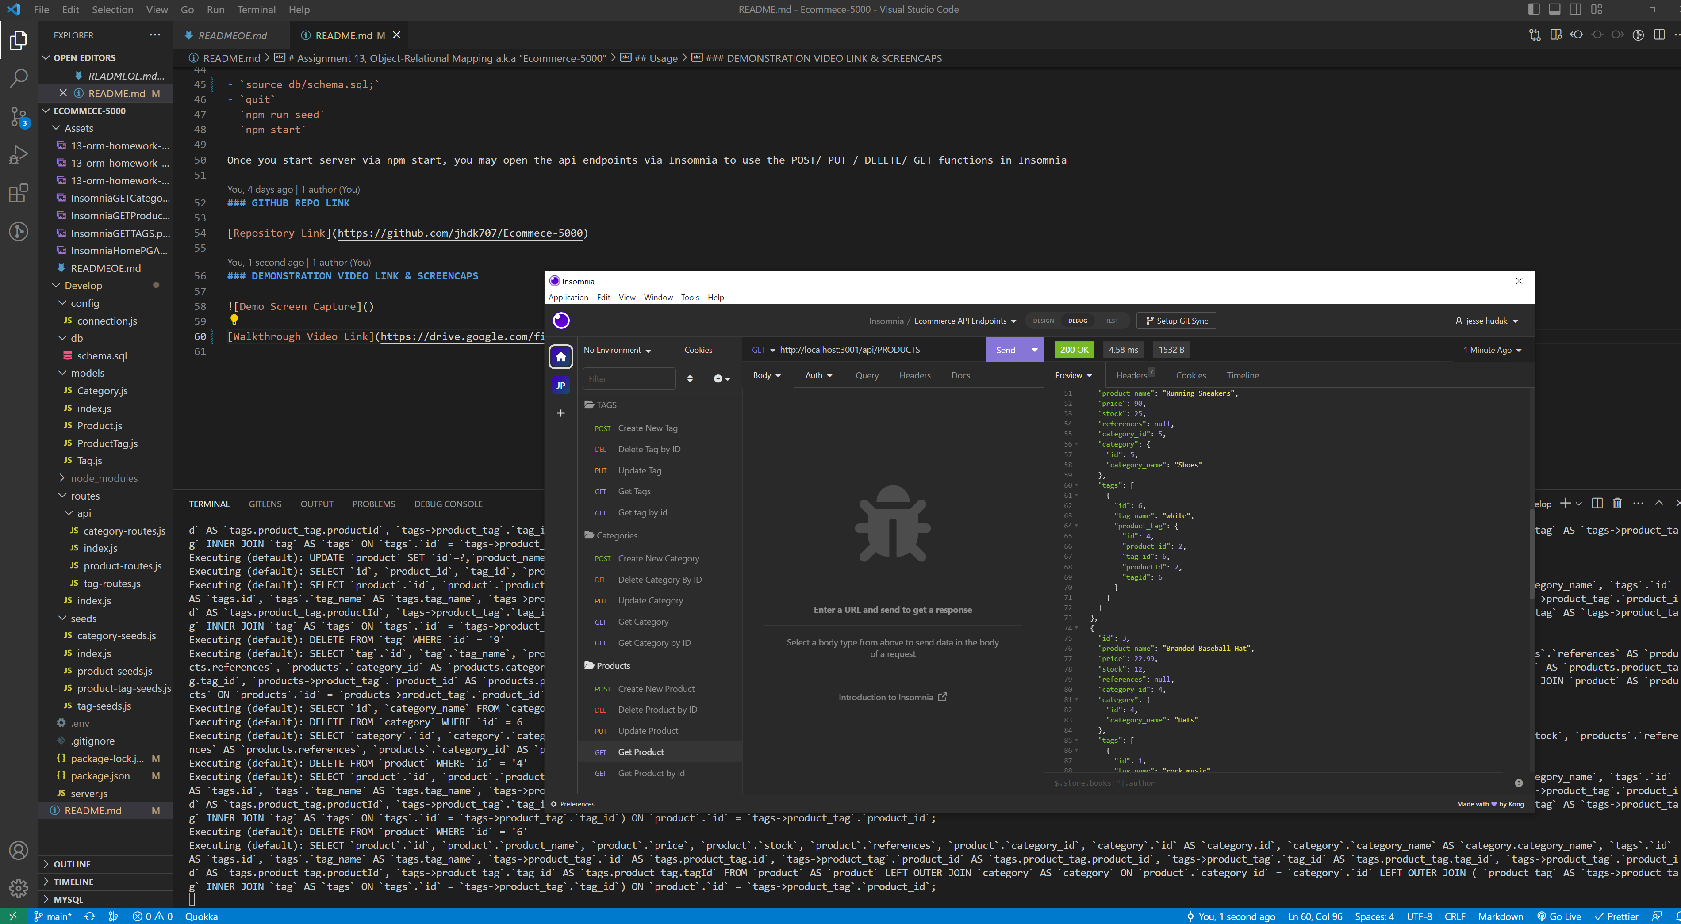1681x924 pixels.
Task: Open the GET method dropdown
Action: (763, 350)
